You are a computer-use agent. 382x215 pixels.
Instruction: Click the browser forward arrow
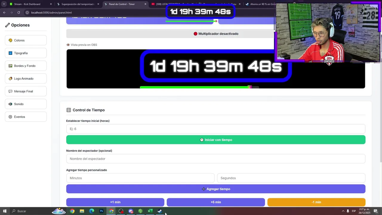click(11, 13)
